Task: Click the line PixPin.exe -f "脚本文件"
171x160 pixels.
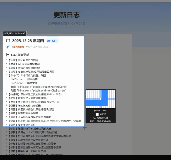Action: tap(24, 83)
